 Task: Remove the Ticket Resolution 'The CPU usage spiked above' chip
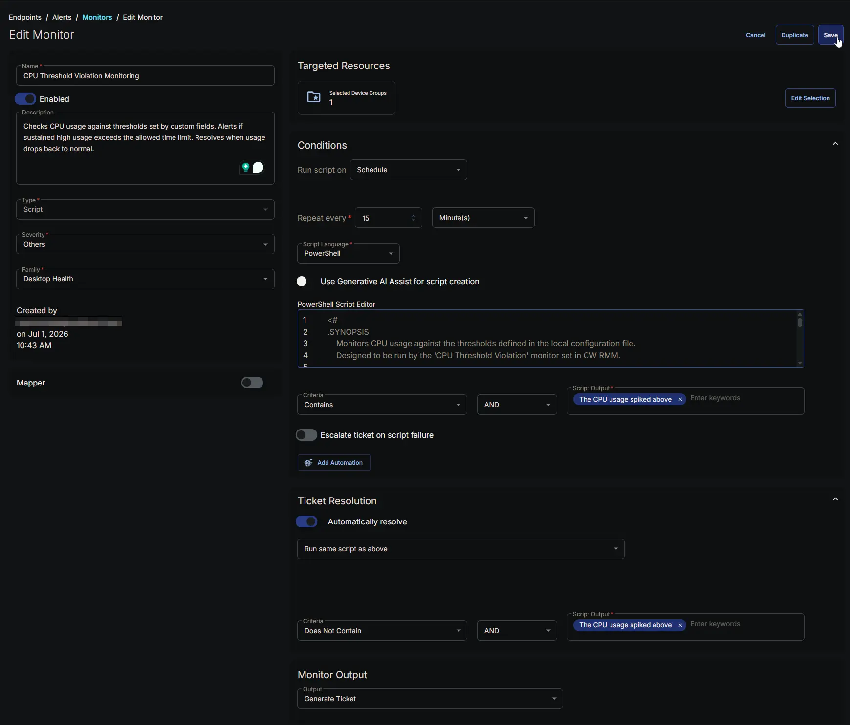[x=680, y=625]
